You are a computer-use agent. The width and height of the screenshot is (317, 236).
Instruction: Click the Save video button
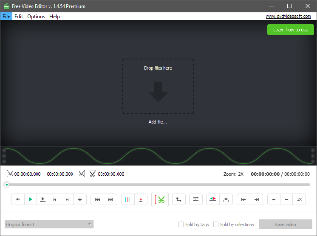tap(285, 224)
